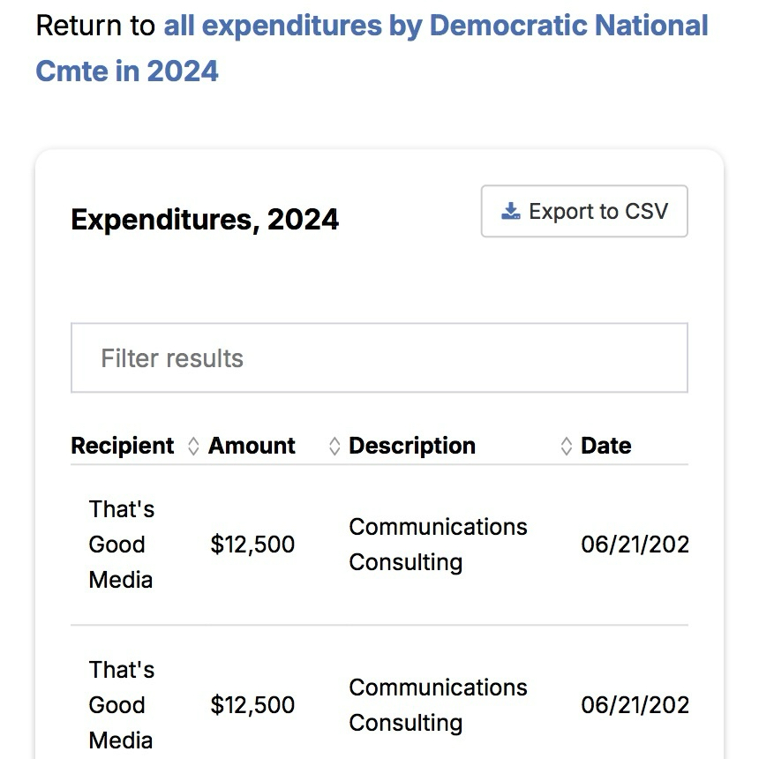Select That's Good Media in the first row
This screenshot has width=759, height=759.
click(121, 545)
